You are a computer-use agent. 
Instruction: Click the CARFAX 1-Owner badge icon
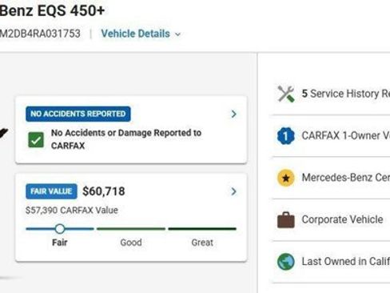286,136
